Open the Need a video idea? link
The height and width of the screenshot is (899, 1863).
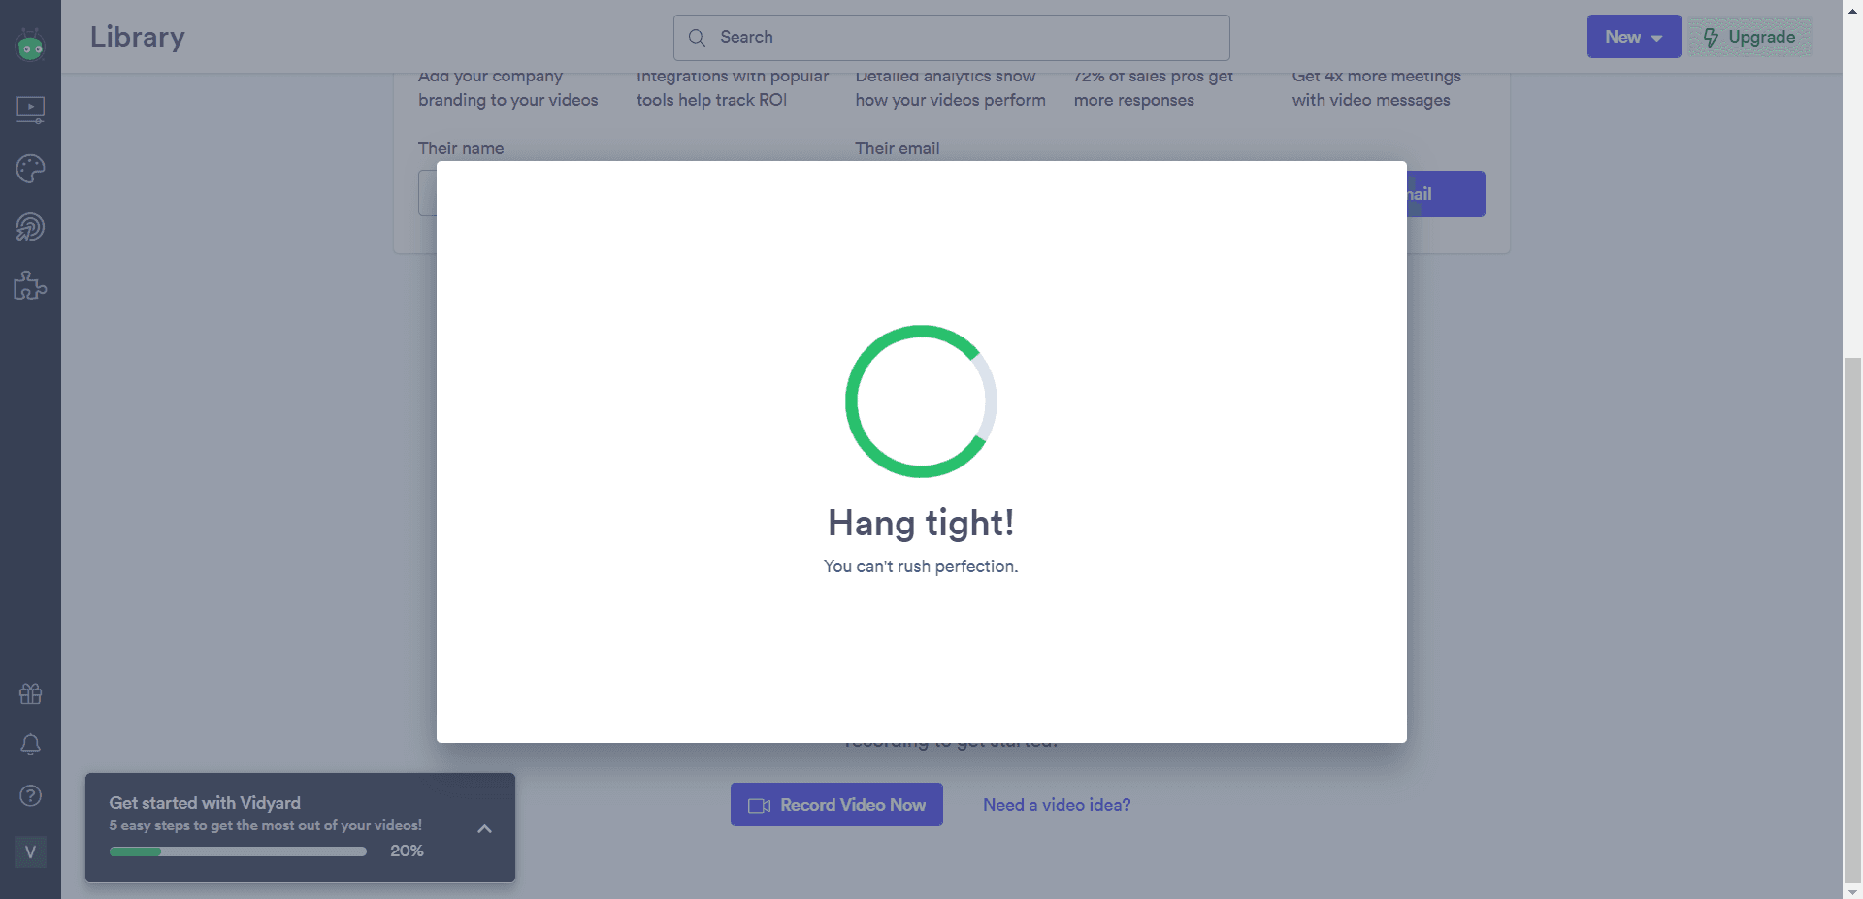[1057, 805]
